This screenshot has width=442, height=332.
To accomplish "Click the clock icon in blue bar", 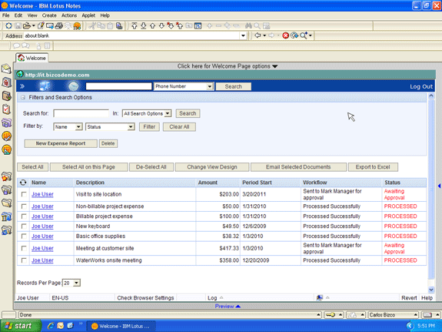I will [74, 86].
